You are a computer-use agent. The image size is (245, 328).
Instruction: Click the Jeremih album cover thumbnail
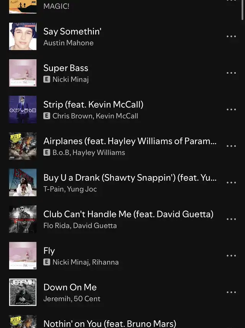[23, 292]
